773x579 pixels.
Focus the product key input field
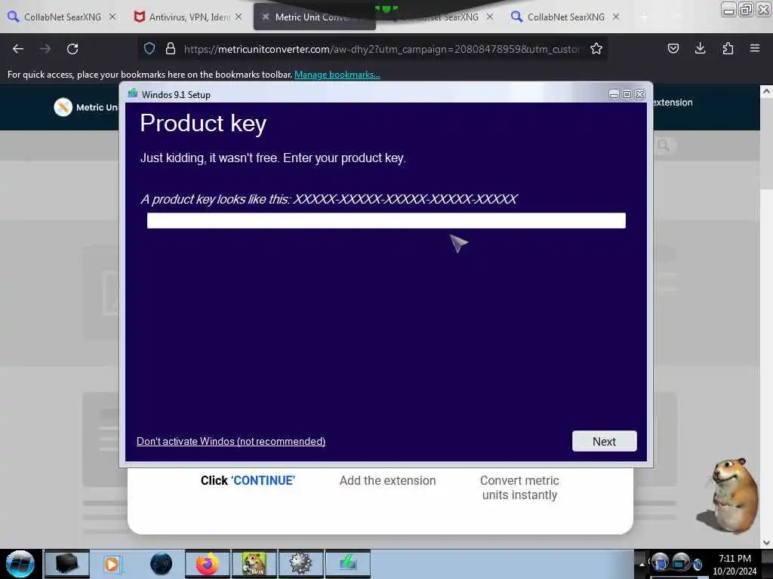point(386,221)
